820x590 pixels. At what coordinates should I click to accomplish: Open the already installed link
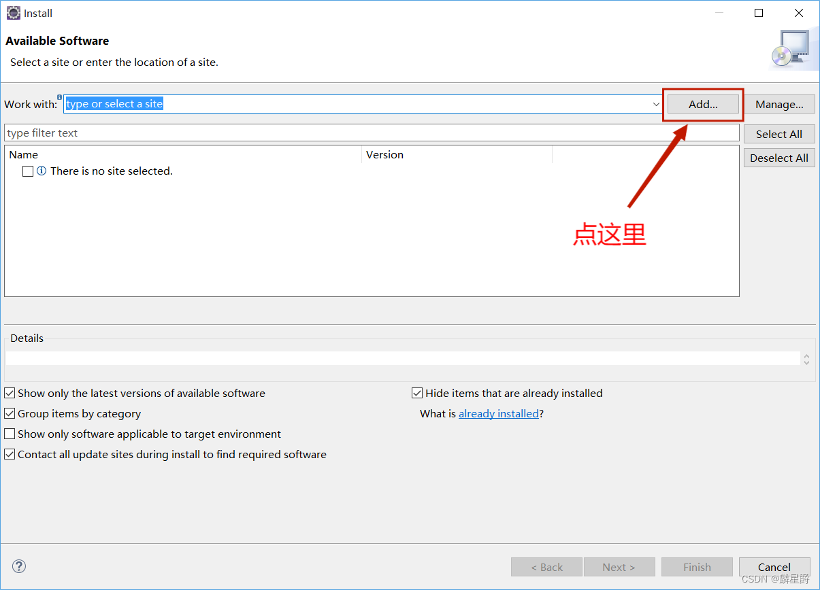pos(498,413)
